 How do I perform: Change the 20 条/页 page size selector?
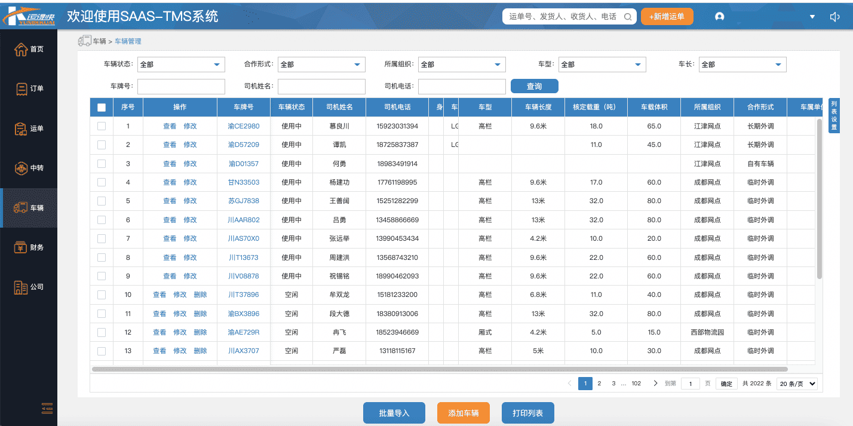coord(797,384)
